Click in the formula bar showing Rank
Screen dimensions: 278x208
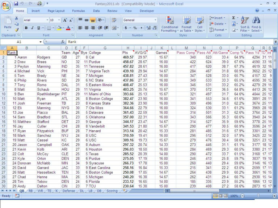coord(170,42)
